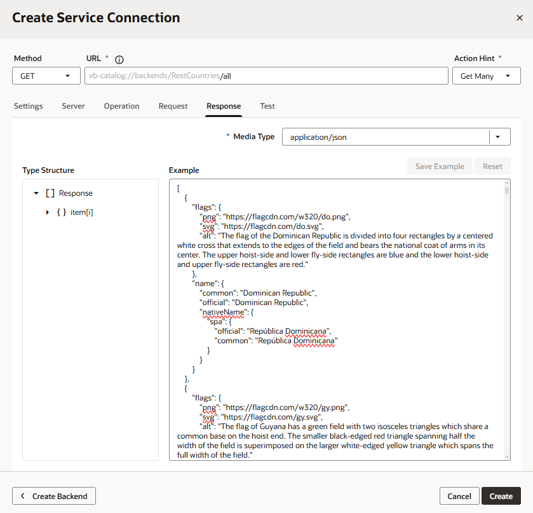Image resolution: width=533 pixels, height=513 pixels.
Task: Open the Method GET dropdown
Action: [x=46, y=76]
